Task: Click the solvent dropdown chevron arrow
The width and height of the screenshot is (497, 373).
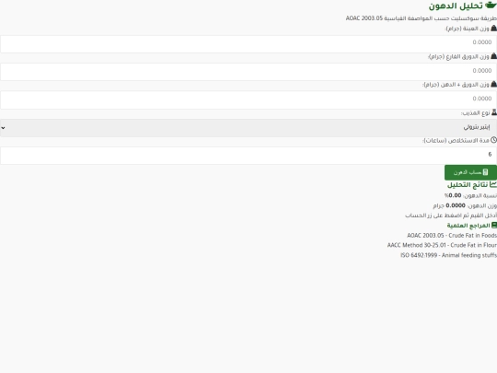Action: click(x=3, y=128)
